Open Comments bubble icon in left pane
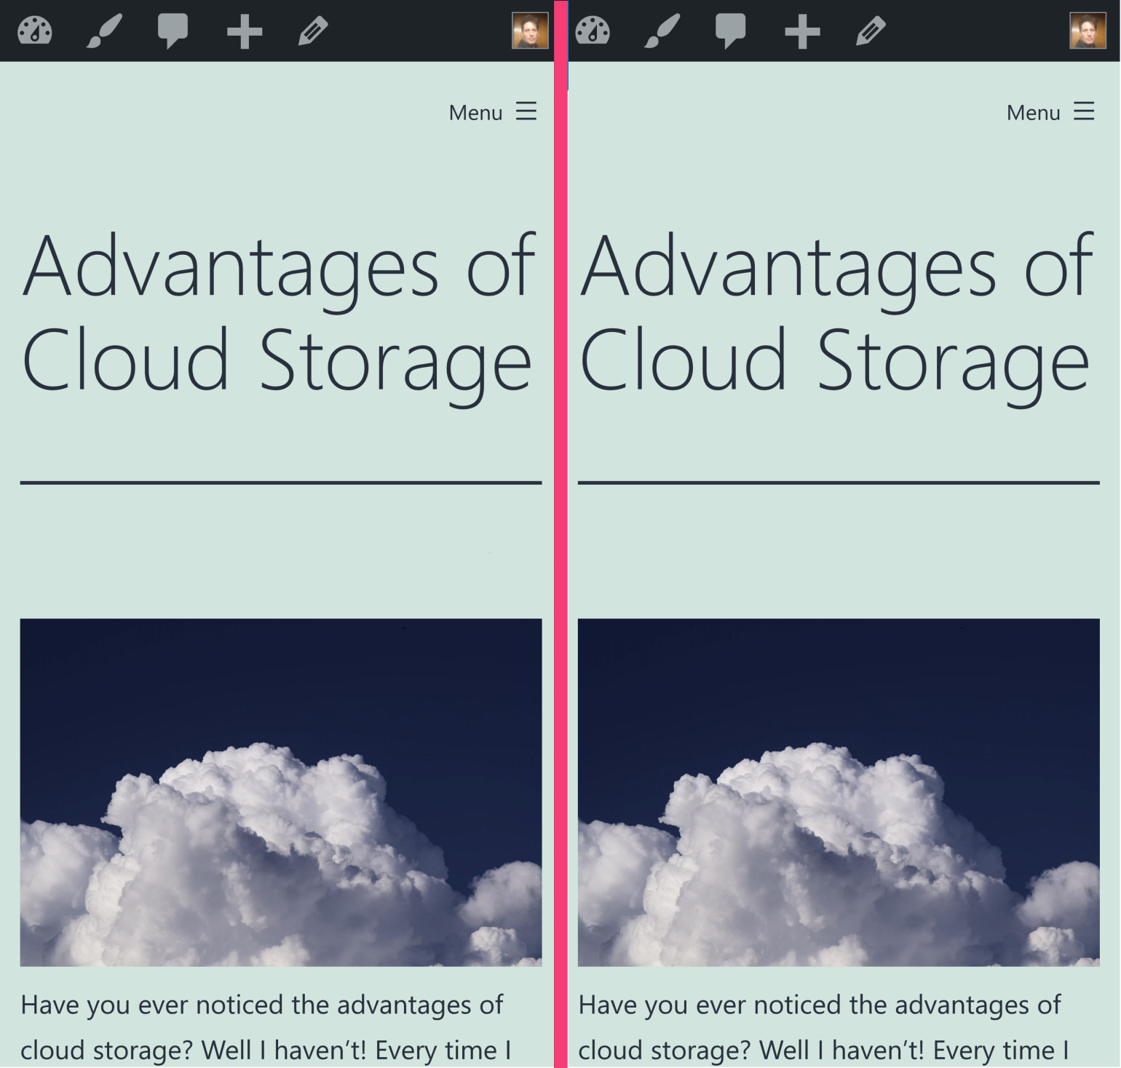 pos(173,31)
